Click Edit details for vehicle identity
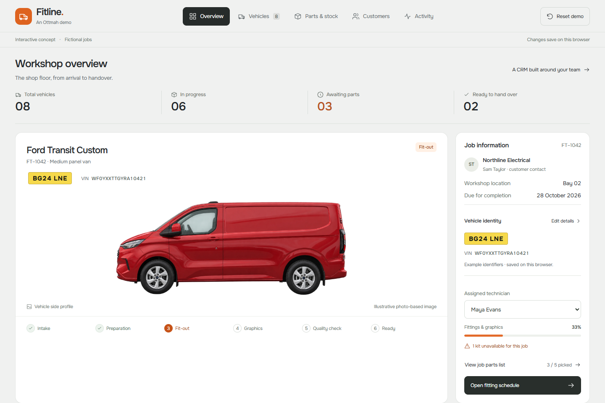The width and height of the screenshot is (605, 403). tap(566, 221)
